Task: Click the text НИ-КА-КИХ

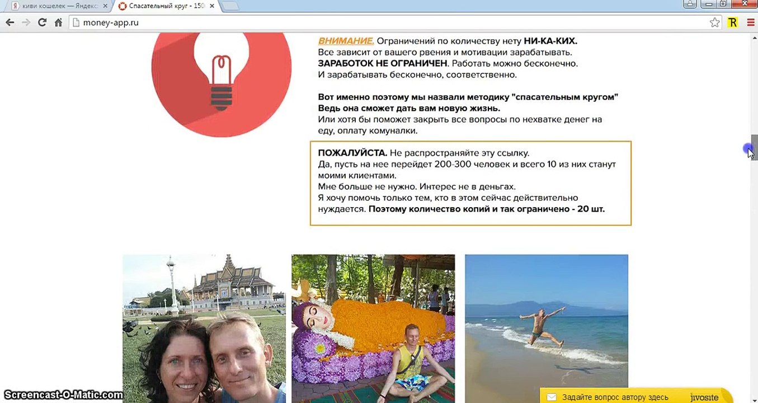Action: (x=550, y=41)
